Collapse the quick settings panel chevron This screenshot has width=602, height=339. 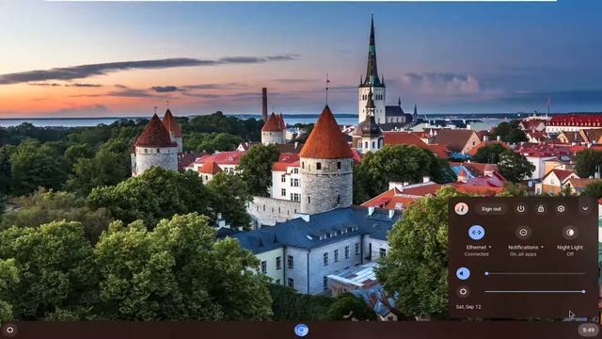pos(585,209)
